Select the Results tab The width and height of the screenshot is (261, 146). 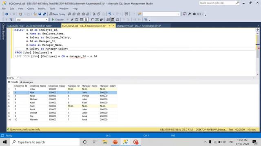click(x=13, y=82)
